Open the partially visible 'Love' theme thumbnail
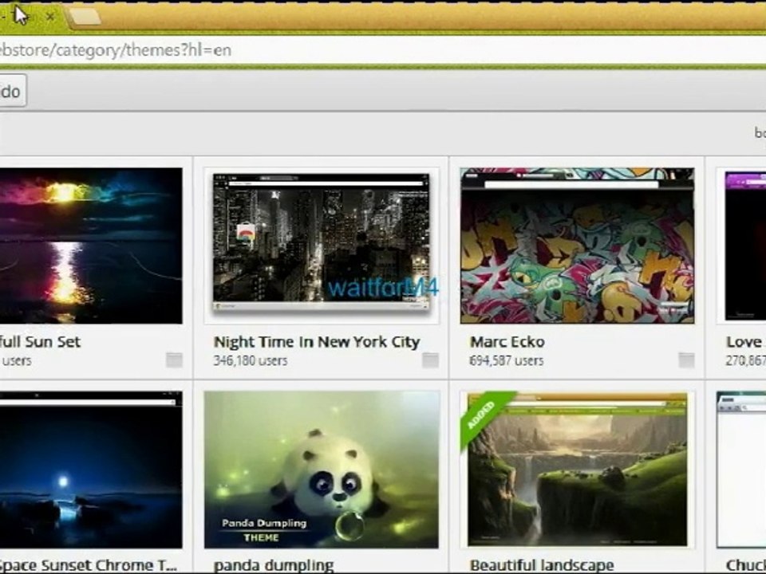 744,245
